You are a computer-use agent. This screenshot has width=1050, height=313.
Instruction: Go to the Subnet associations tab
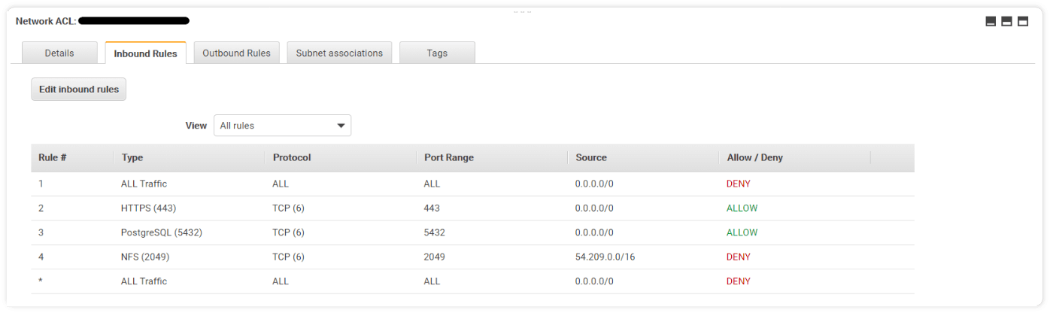pyautogui.click(x=339, y=53)
